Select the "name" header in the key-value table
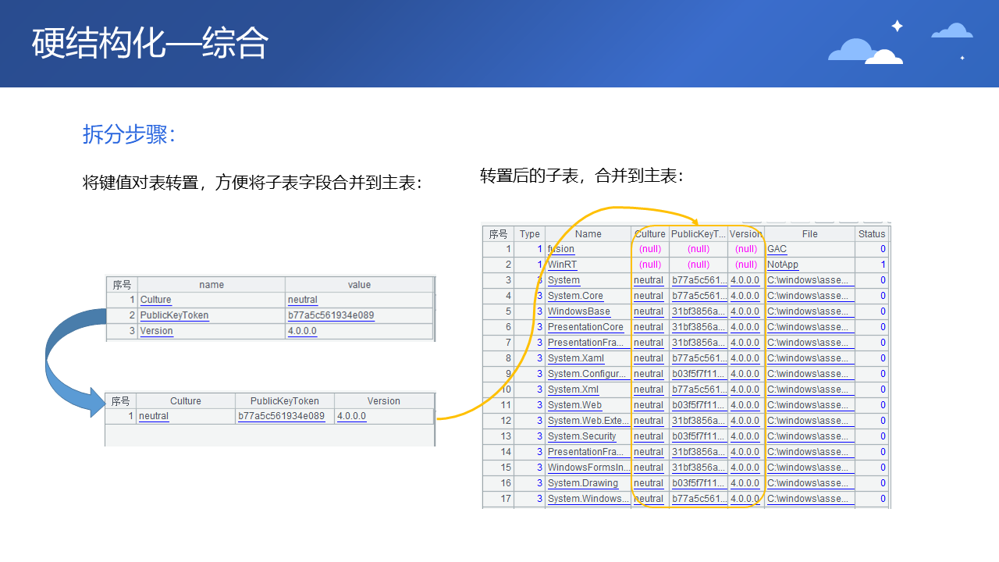 tap(212, 285)
